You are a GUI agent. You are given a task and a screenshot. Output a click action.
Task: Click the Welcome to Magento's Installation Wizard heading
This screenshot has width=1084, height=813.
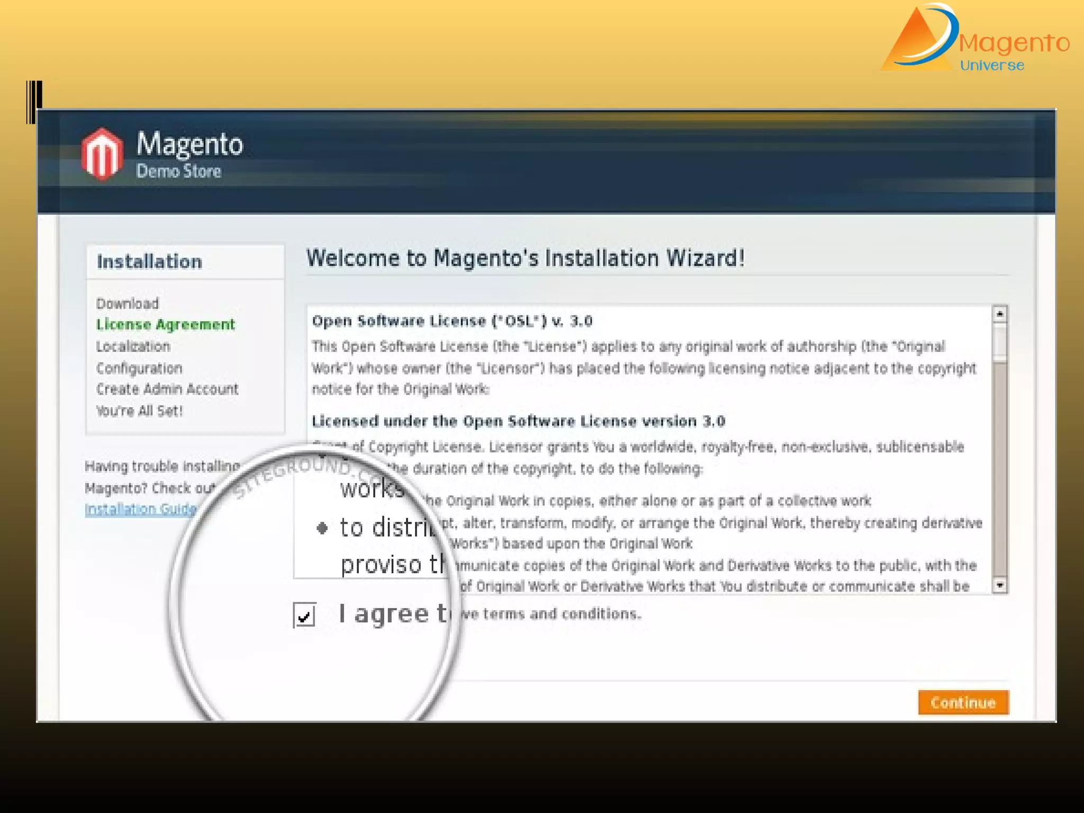coord(525,259)
